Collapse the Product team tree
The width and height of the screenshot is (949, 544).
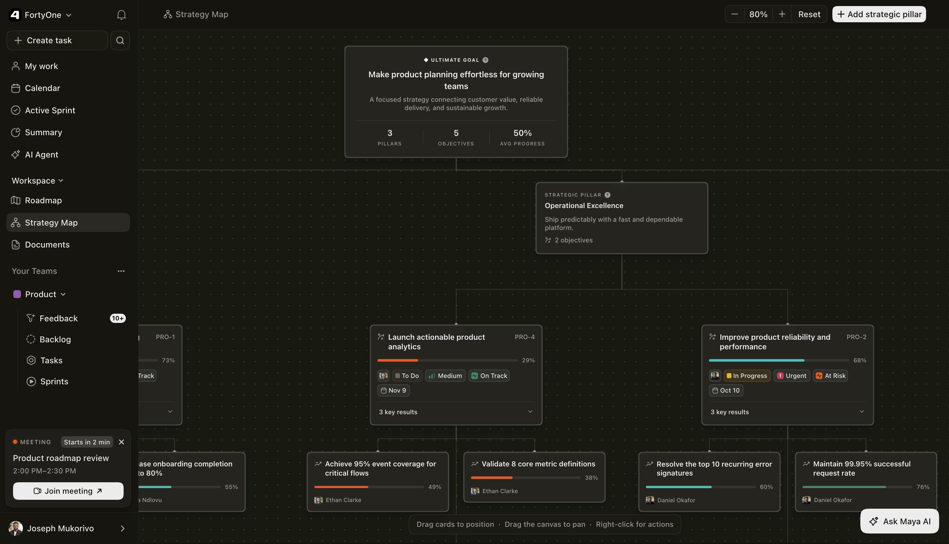click(63, 294)
